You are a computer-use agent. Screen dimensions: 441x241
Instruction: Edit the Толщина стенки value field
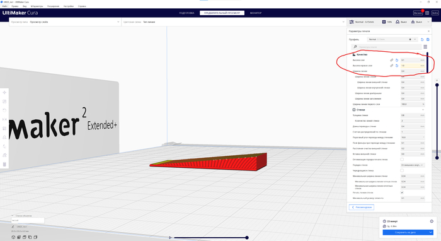coord(413,115)
